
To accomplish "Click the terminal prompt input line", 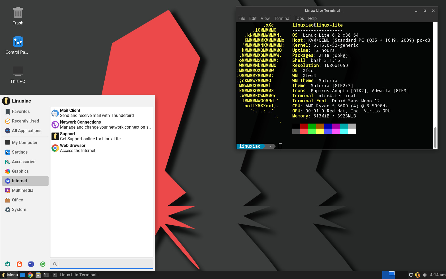I will point(334,146).
